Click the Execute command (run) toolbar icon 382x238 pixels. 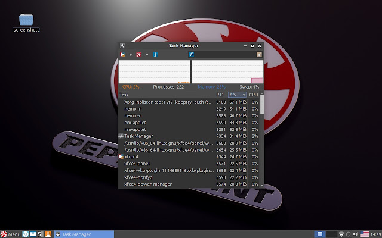coord(122,55)
